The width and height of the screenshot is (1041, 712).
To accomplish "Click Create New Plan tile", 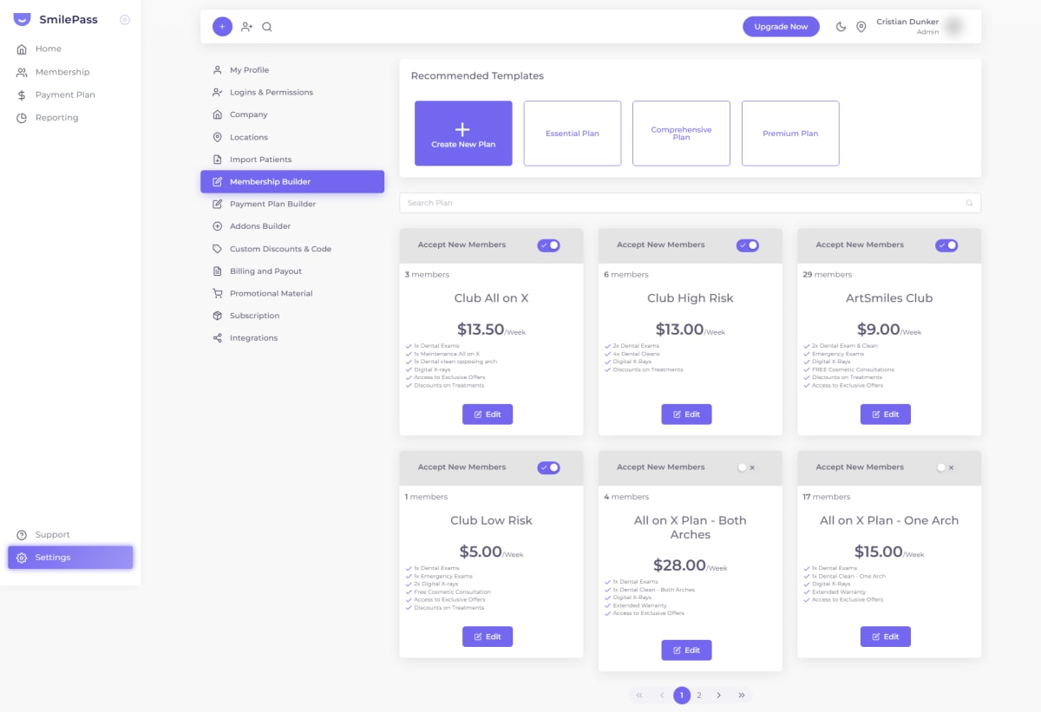I will [x=463, y=134].
